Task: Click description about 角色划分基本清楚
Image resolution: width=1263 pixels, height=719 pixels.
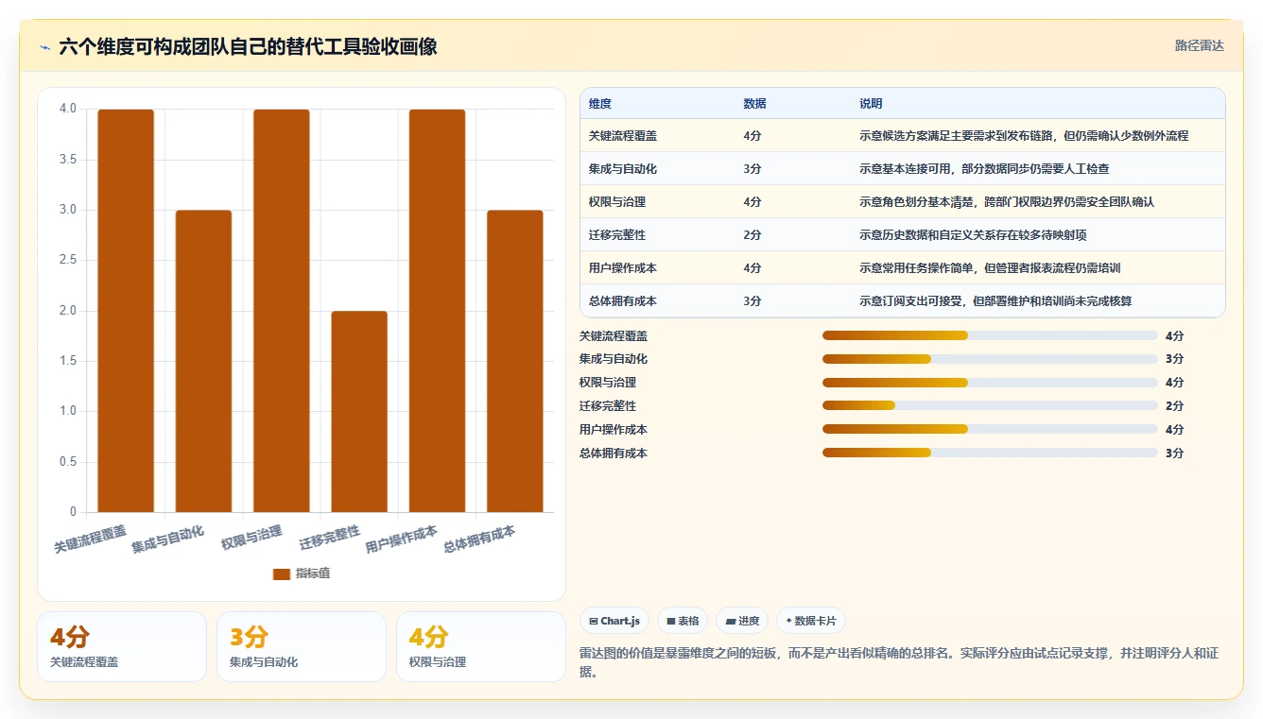Action: pyautogui.click(x=1007, y=202)
